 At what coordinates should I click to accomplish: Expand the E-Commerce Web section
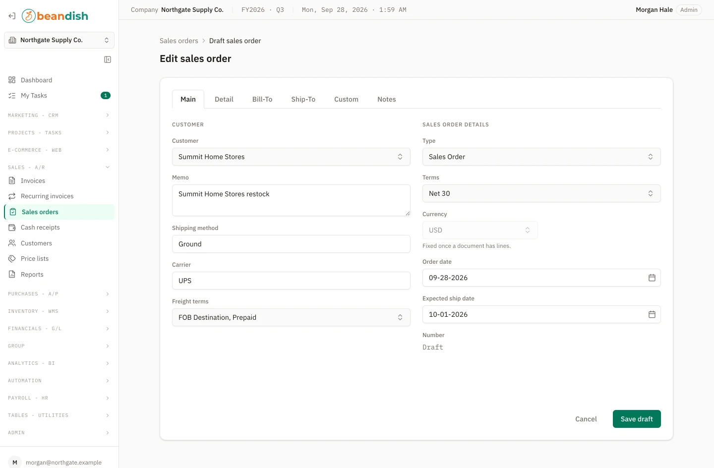tap(59, 150)
